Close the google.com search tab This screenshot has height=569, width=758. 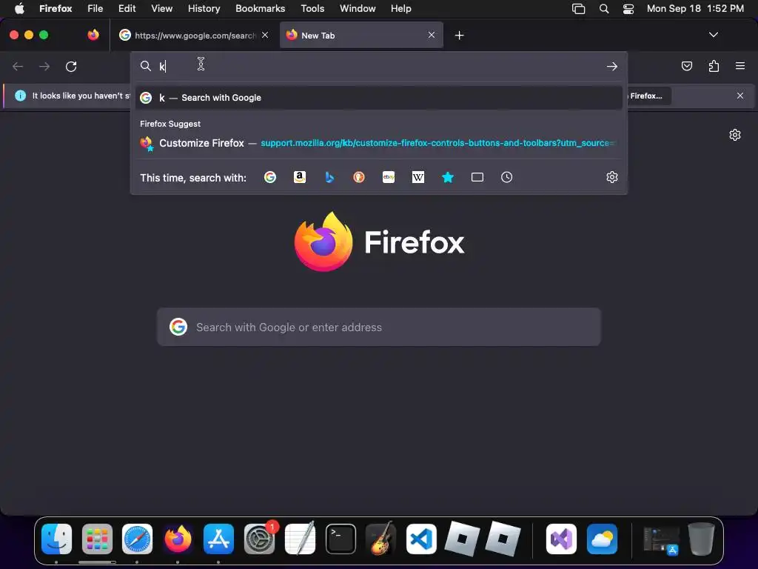pos(265,35)
